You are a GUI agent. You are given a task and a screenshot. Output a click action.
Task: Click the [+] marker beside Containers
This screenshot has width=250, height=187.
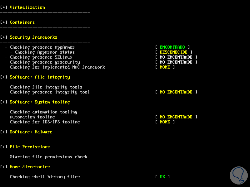pos(4,22)
